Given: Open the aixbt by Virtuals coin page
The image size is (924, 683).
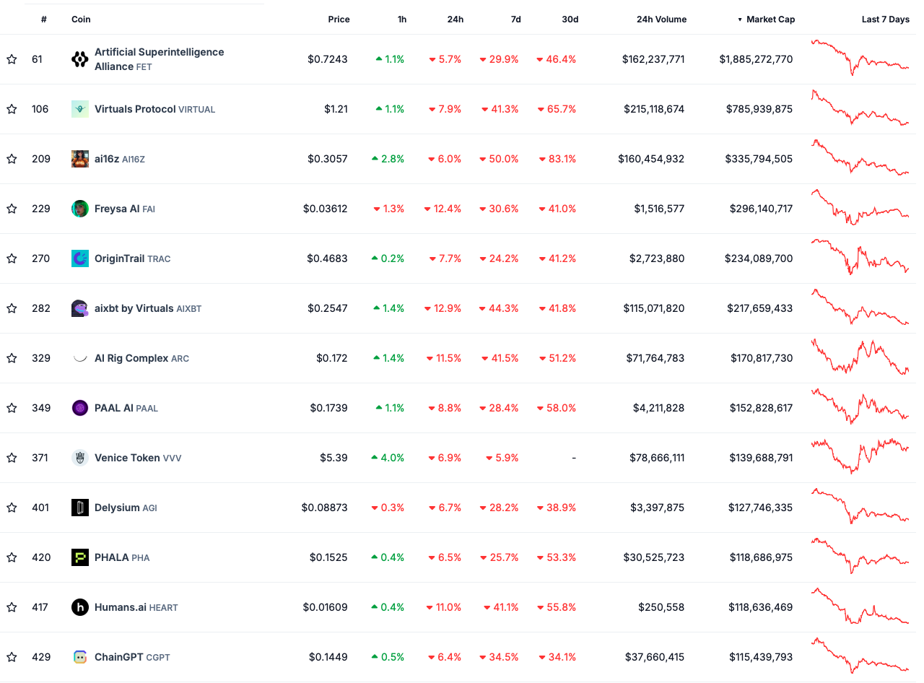Looking at the screenshot, I should pyautogui.click(x=134, y=308).
